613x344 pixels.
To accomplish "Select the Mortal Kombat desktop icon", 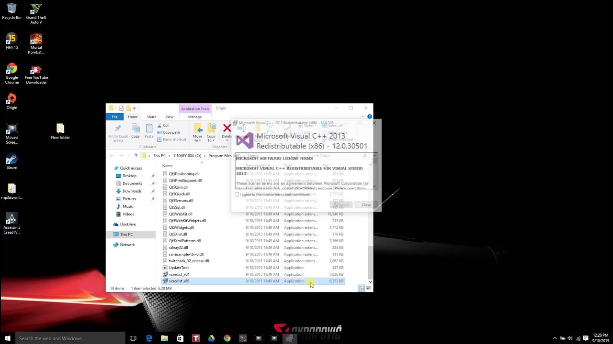I will pos(36,44).
